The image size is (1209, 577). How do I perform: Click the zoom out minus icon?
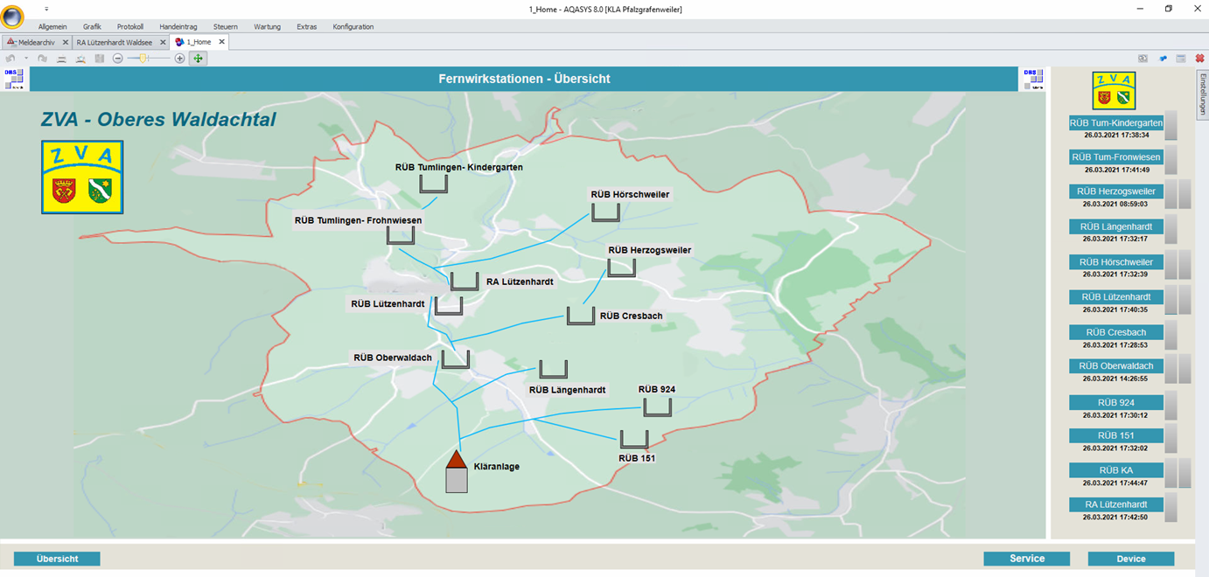point(118,59)
